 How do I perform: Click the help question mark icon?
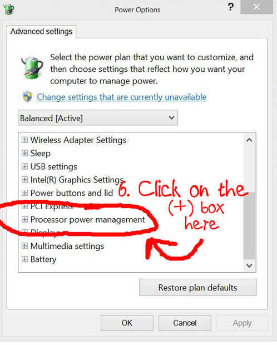pos(231,7)
